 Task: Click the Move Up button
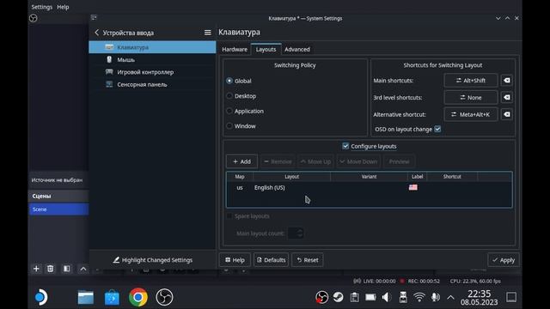(315, 161)
